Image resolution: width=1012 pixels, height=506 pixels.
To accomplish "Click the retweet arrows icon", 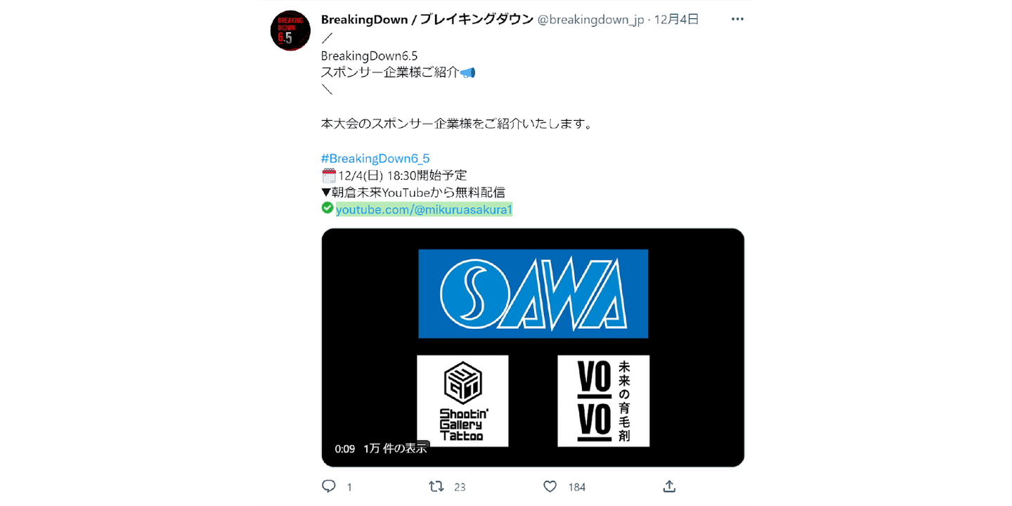I will click(x=436, y=486).
